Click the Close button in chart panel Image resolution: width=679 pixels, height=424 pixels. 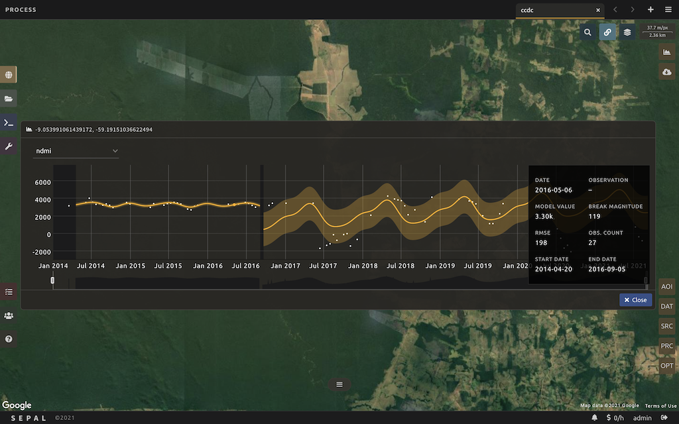click(635, 300)
